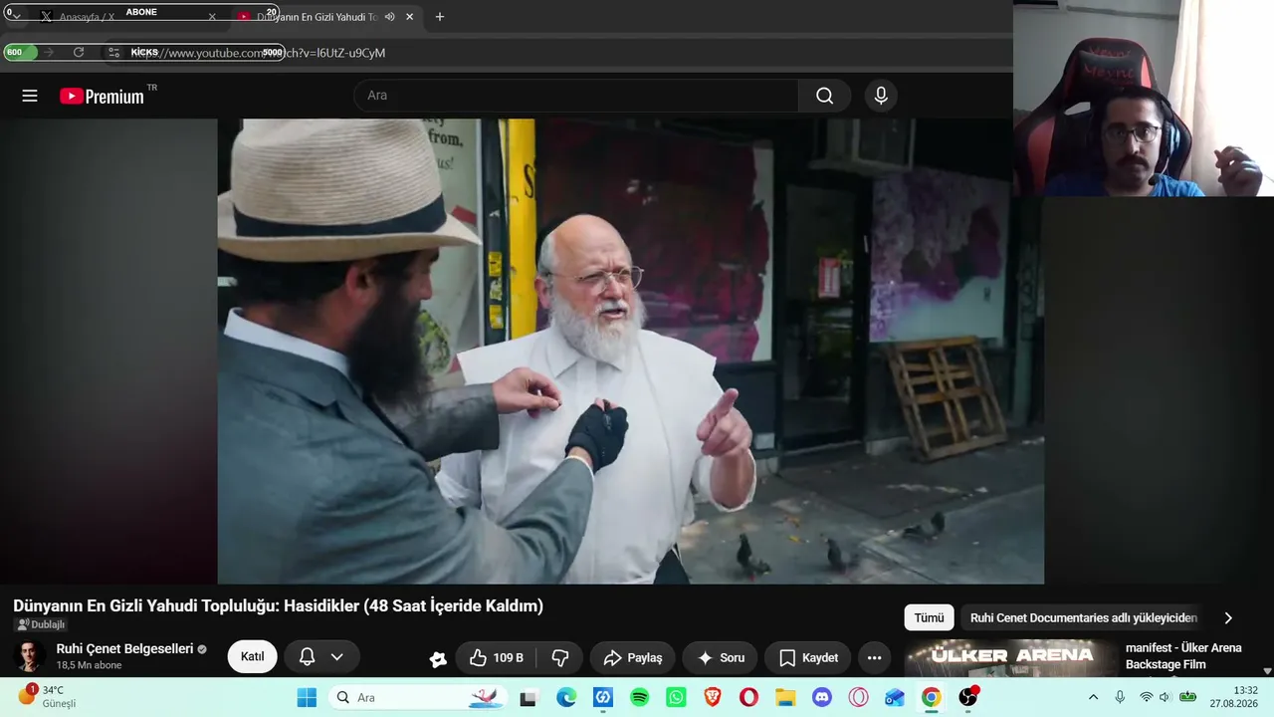The width and height of the screenshot is (1274, 717).
Task: Click inside the YouTube Ara search field
Action: click(576, 96)
